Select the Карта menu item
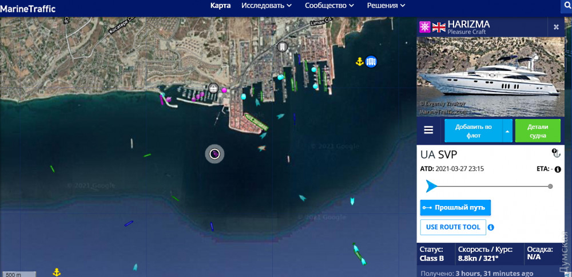 [220, 6]
